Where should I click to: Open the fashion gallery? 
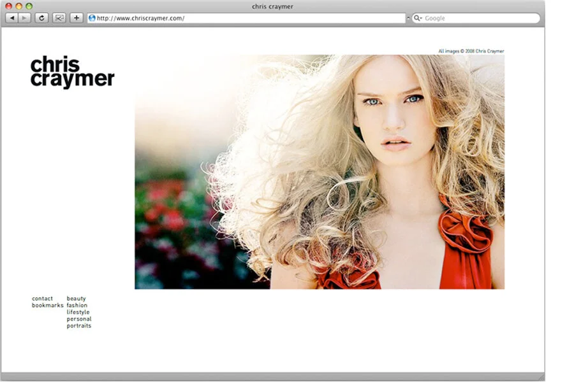(77, 305)
